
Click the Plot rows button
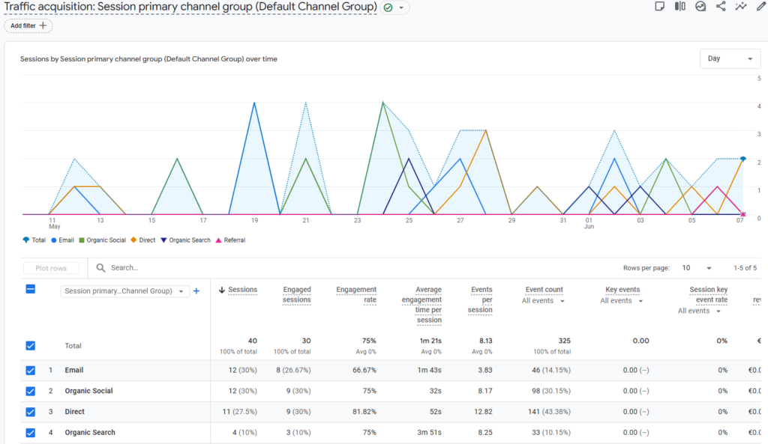point(51,268)
